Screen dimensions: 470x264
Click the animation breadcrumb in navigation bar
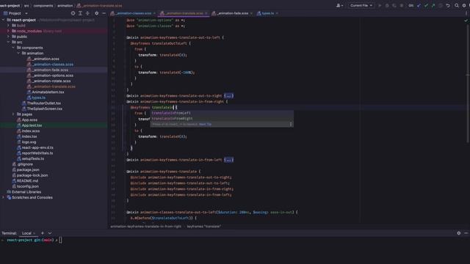pyautogui.click(x=65, y=5)
